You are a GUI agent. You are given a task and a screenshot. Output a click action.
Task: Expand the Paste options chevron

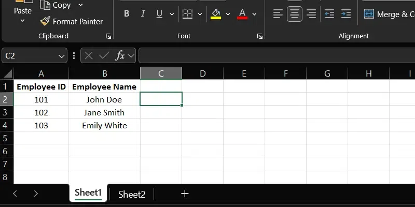pos(22,20)
